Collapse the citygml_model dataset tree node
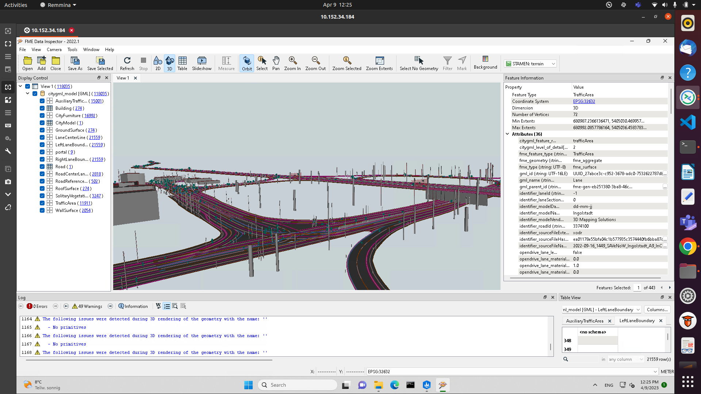The width and height of the screenshot is (701, 394). click(x=28, y=94)
